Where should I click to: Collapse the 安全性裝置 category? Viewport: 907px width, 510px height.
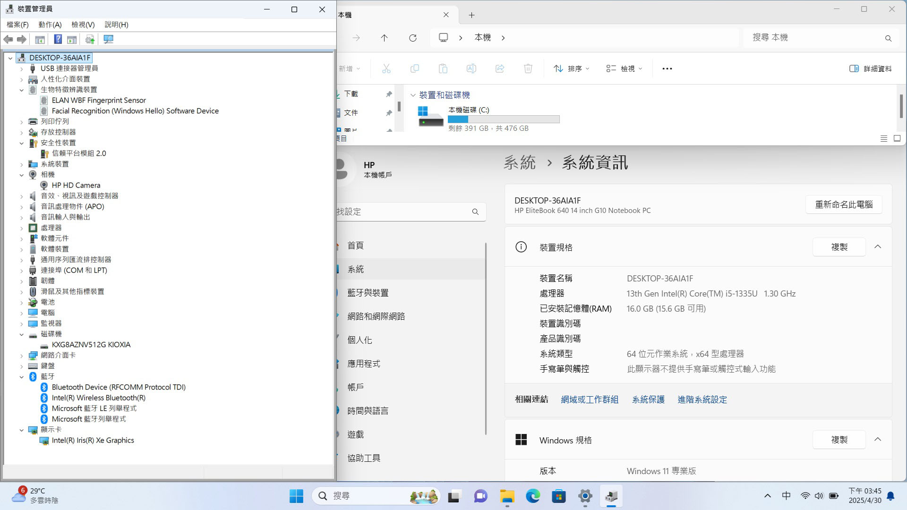(22, 143)
